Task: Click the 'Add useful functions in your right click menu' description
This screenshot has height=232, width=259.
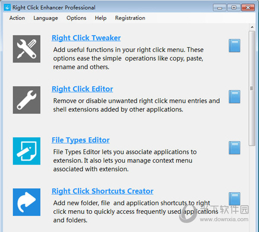Action: click(x=128, y=58)
